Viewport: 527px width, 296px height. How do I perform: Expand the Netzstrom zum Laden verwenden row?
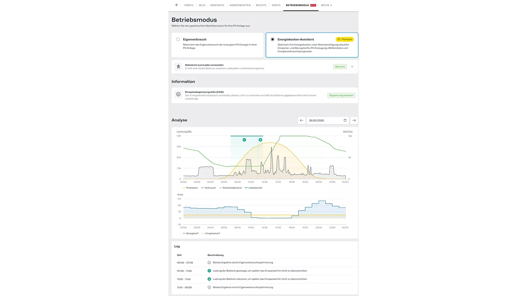[x=352, y=67]
